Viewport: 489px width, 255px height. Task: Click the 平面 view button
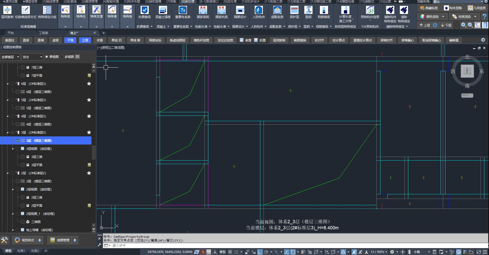coord(70,40)
